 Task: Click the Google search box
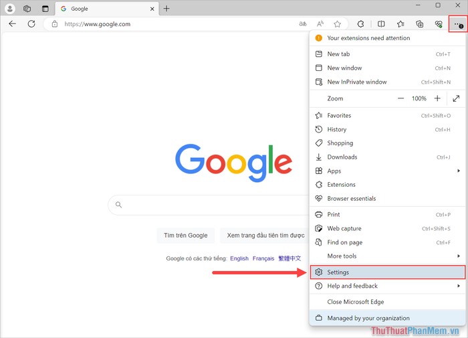209,205
